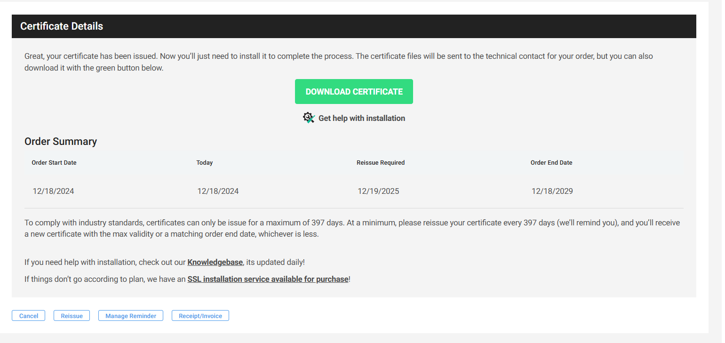Open the Knowledgebase link
The image size is (725, 343).
click(215, 262)
